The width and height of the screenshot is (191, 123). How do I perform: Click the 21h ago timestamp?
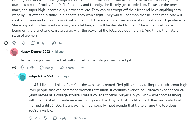[x=63, y=76]
